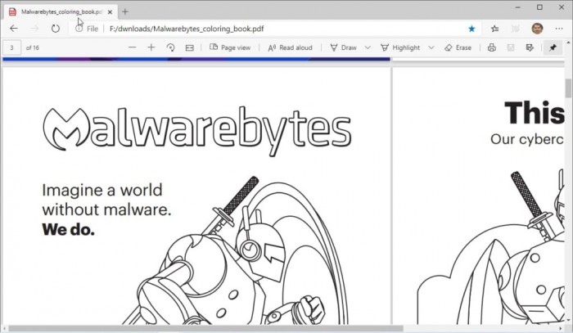The height and width of the screenshot is (333, 573).
Task: Select the Malwarebytes_coloring_book.pdf tab
Action: click(x=61, y=11)
